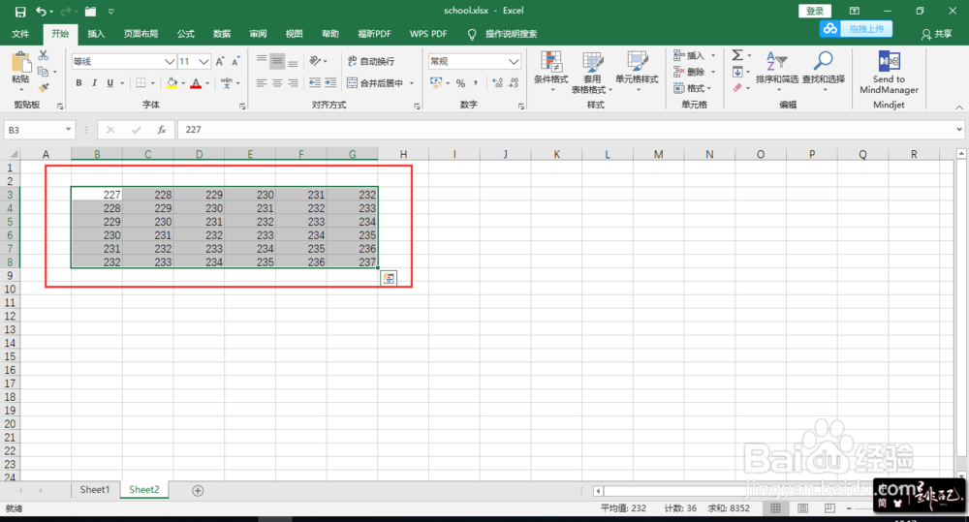Viewport: 969px width, 522px height.
Task: Click the Quick Analysis icon below selection
Action: pos(389,279)
